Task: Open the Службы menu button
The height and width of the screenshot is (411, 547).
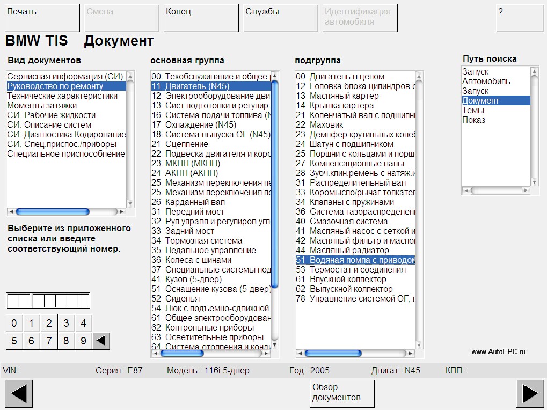Action: (x=280, y=18)
